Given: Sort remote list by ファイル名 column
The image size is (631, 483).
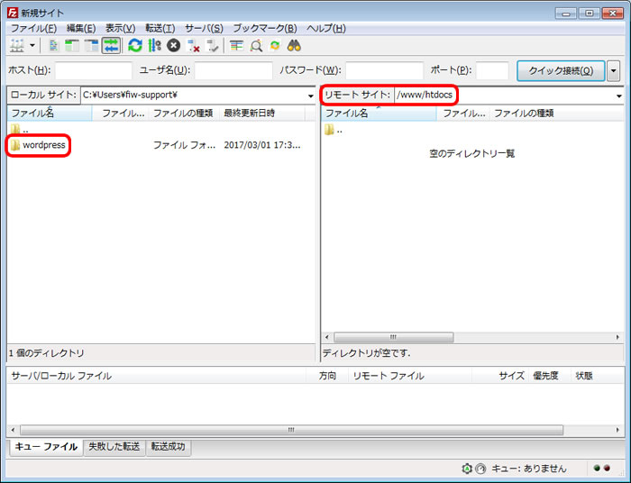Looking at the screenshot, I should (x=379, y=113).
